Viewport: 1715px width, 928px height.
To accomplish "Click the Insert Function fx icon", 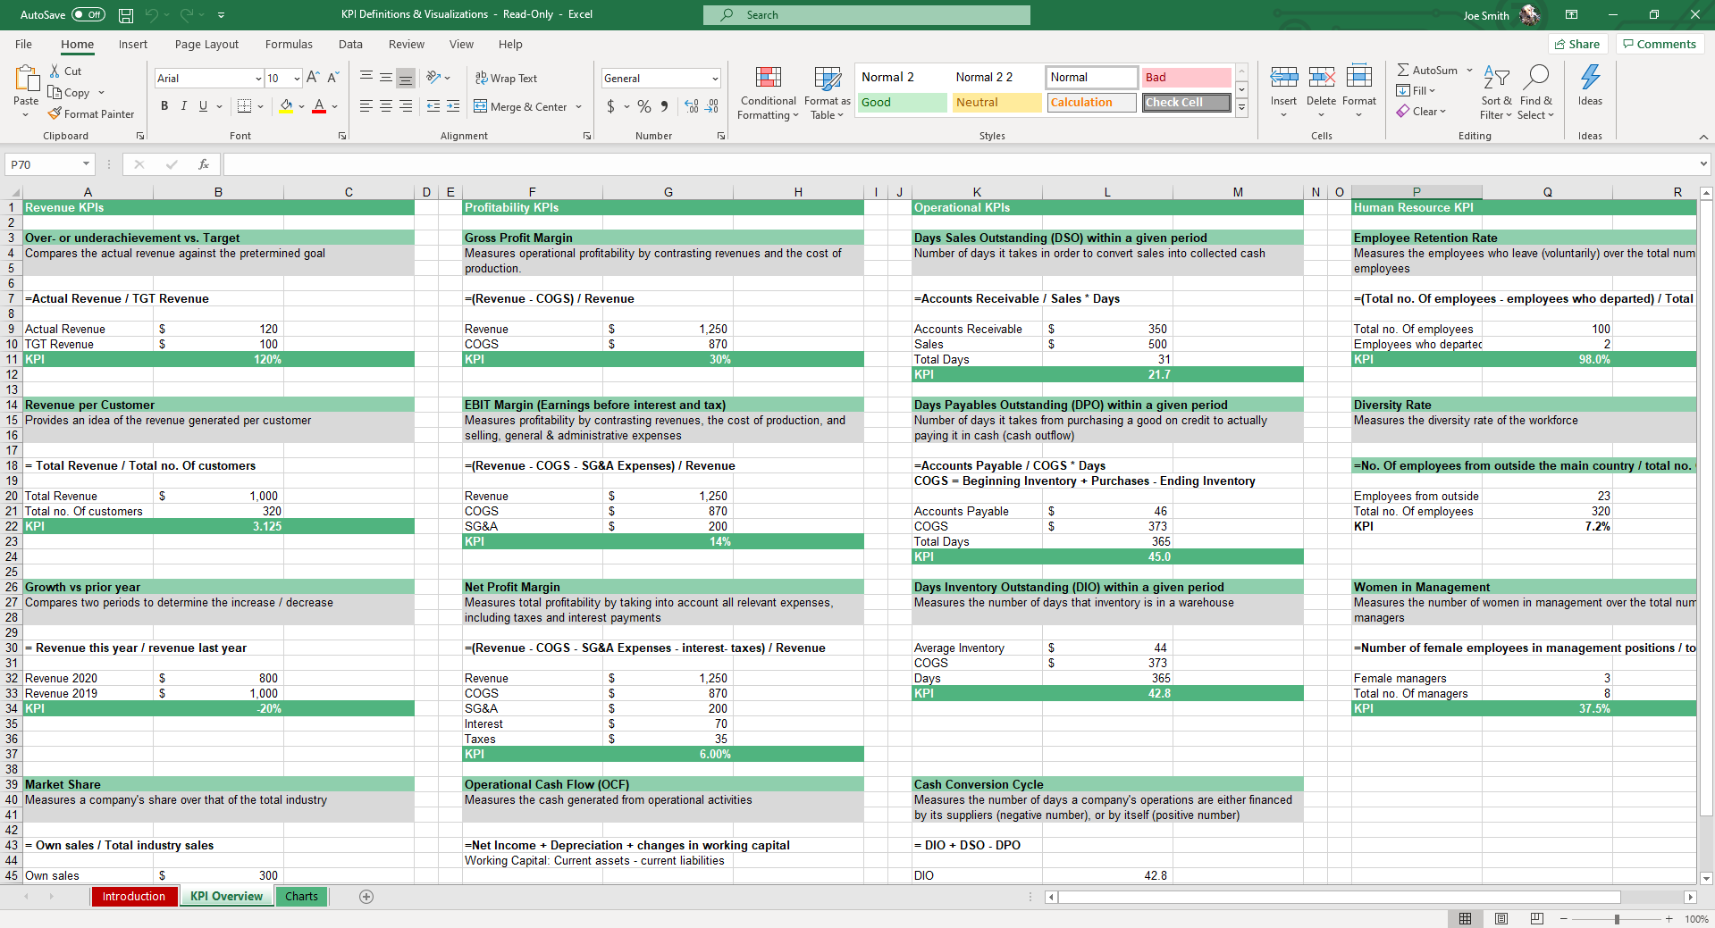I will click(x=204, y=164).
